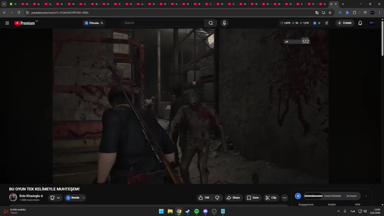Click the 1,978 stat in vidIQ bar

click(285, 23)
